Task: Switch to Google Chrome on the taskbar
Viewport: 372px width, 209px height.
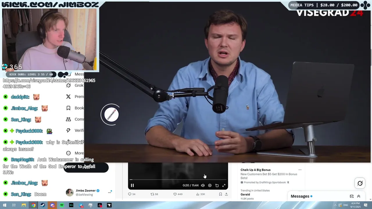Action: click(x=33, y=205)
